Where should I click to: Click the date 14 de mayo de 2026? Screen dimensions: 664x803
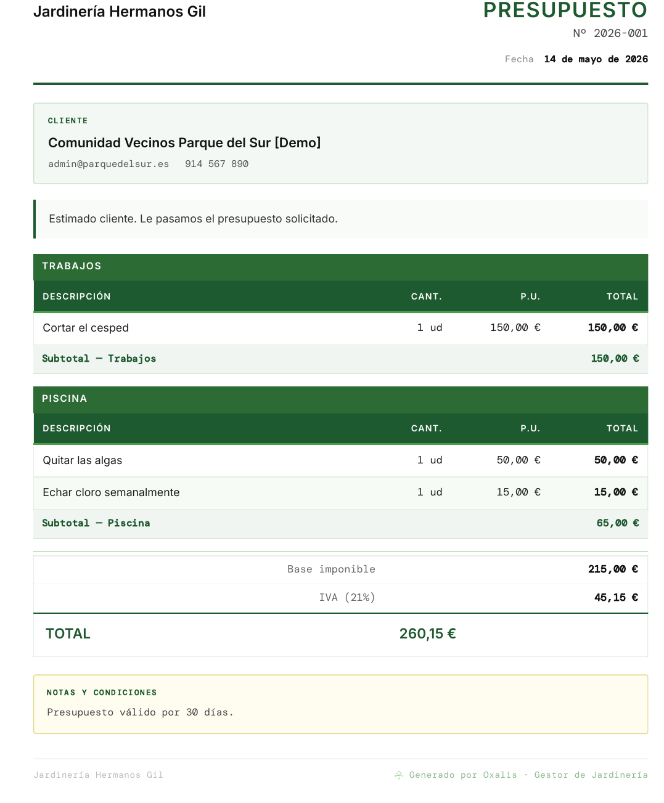pos(596,59)
